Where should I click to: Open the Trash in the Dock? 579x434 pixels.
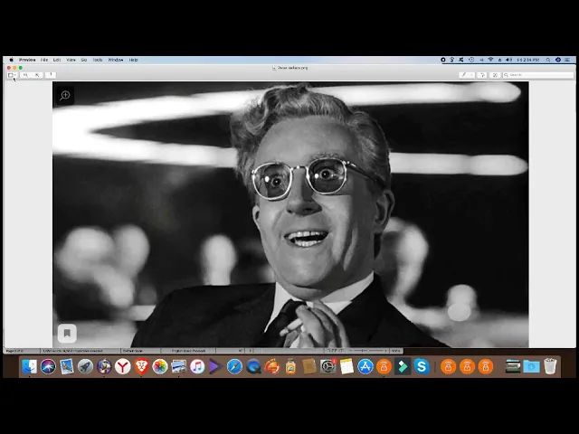click(x=550, y=366)
